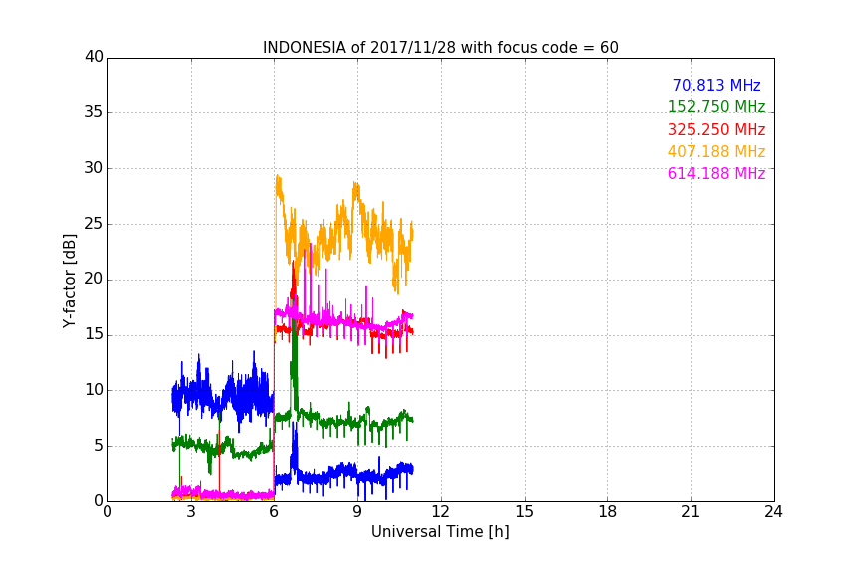The width and height of the screenshot is (860, 573).
Task: Click the y-axis tick label 20
Action: pyautogui.click(x=94, y=279)
